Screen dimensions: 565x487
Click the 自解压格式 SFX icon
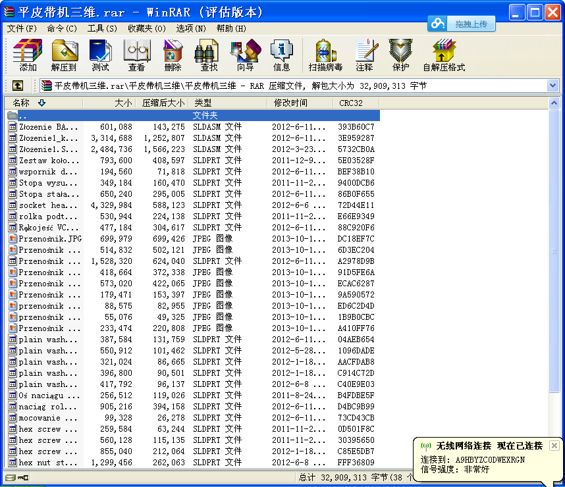(x=443, y=55)
